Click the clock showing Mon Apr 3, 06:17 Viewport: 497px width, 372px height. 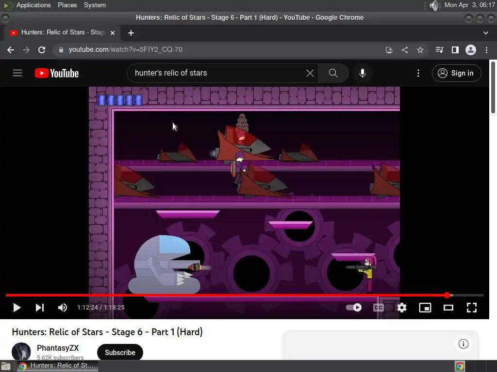(469, 5)
